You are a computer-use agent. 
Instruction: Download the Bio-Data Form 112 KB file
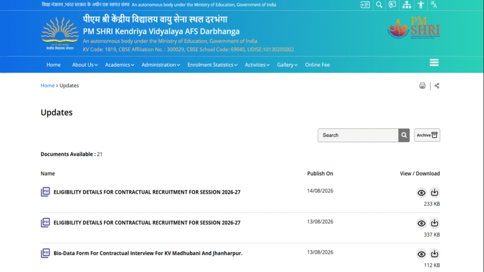[434, 254]
